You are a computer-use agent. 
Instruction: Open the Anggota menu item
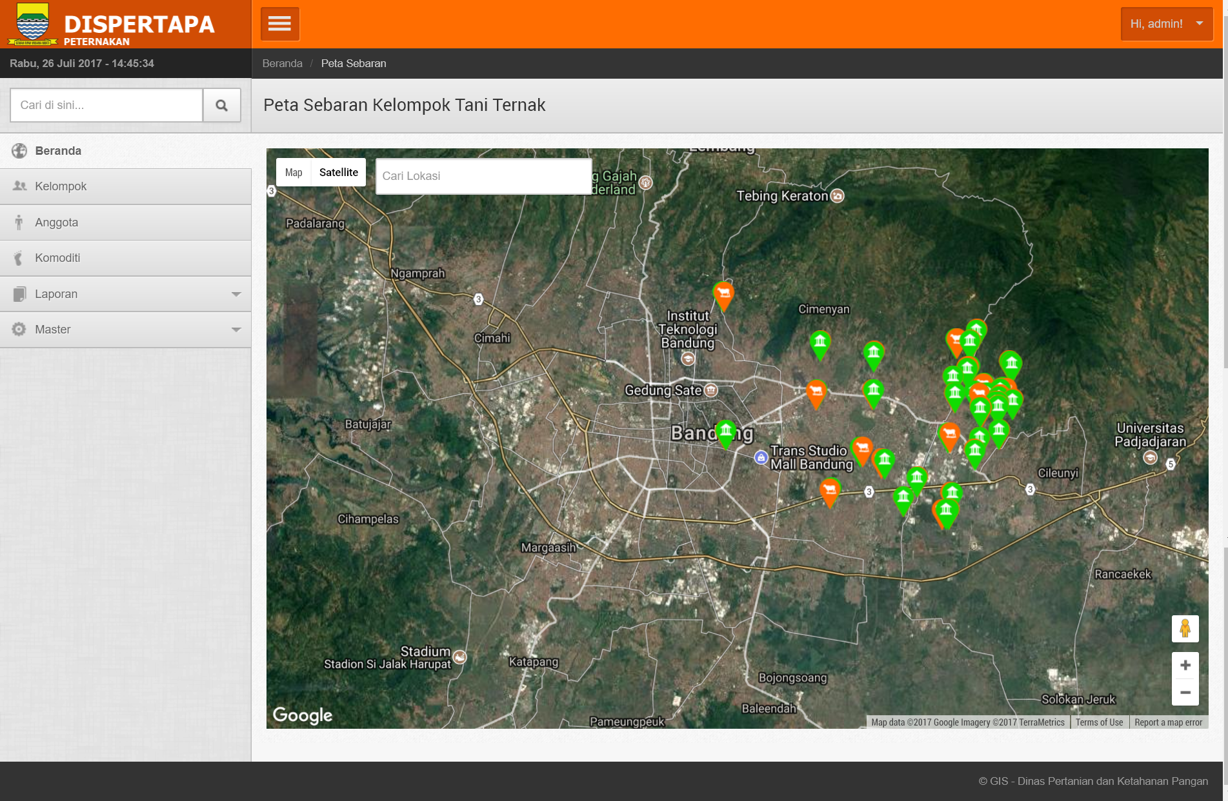(x=57, y=222)
